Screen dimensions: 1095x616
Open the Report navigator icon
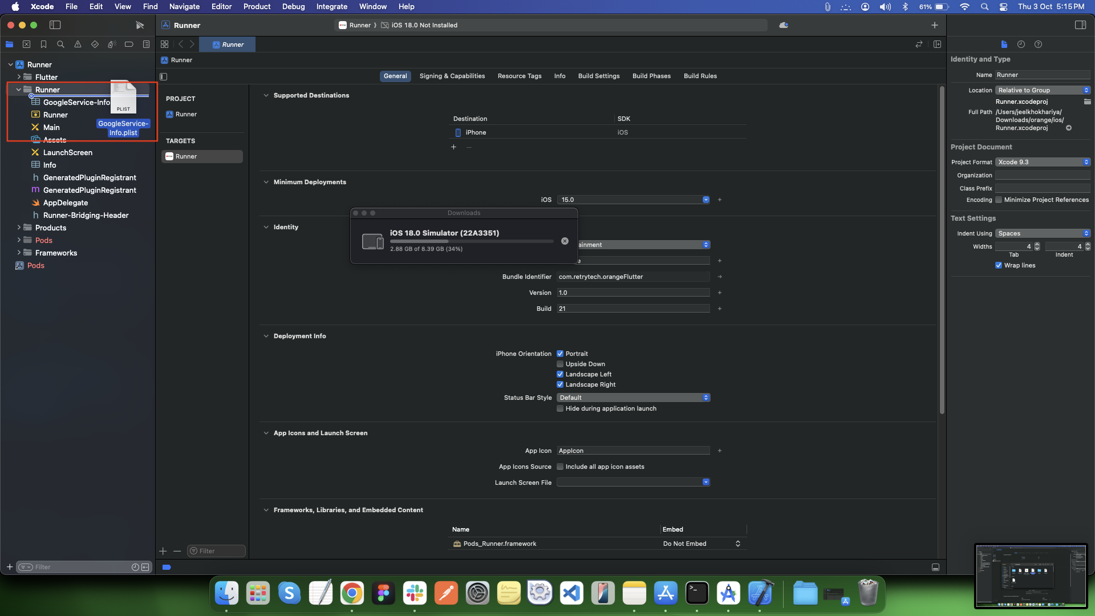146,44
